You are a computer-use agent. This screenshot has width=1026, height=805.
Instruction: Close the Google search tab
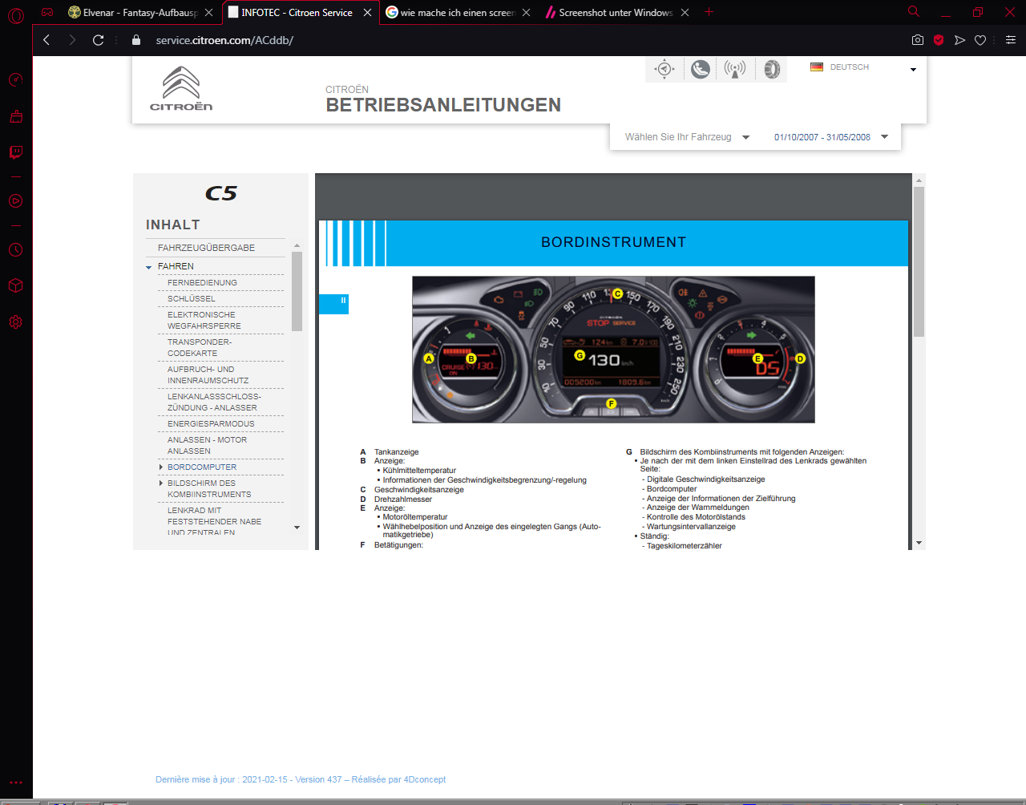pos(526,13)
